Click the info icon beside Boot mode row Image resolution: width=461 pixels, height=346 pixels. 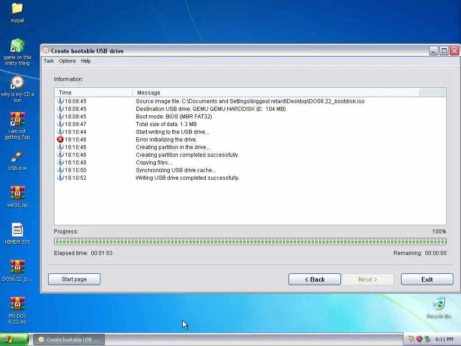(60, 117)
